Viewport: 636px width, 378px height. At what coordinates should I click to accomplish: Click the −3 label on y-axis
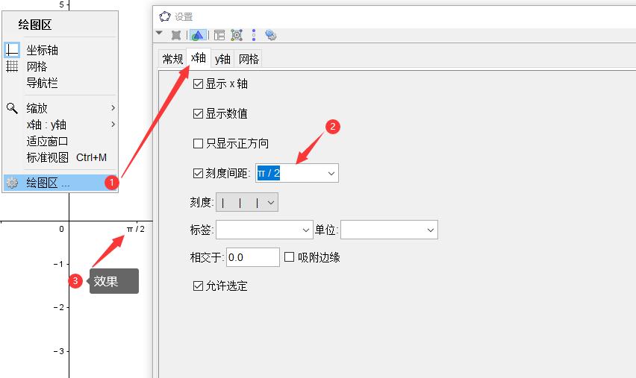pyautogui.click(x=59, y=351)
